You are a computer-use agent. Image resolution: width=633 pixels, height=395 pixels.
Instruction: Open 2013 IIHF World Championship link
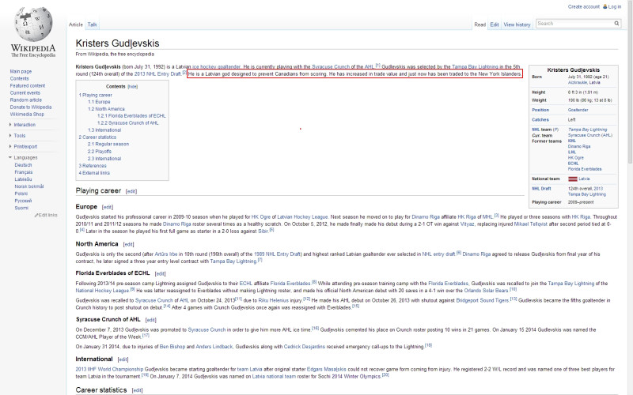coord(109,369)
